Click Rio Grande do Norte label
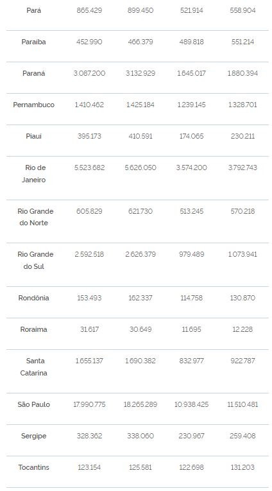The image size is (272, 491). tap(35, 217)
